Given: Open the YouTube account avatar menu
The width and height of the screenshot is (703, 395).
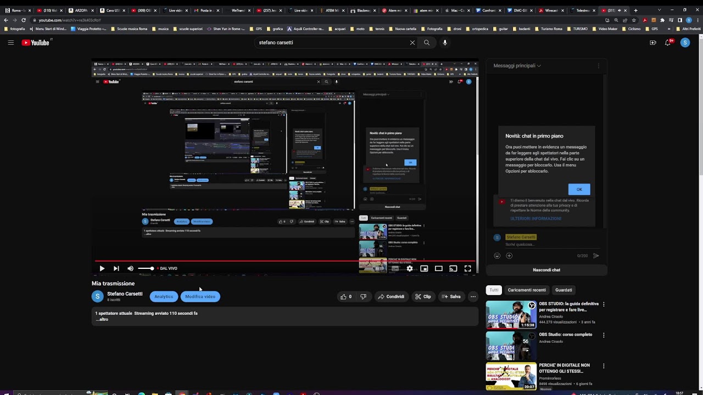Looking at the screenshot, I should (685, 42).
